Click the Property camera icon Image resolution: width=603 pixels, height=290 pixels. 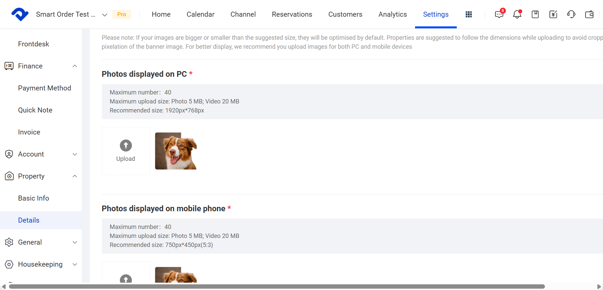[9, 176]
